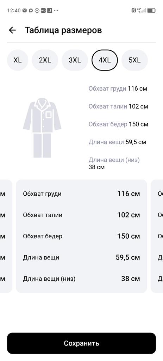The height and width of the screenshot is (361, 163).
Task: Save with the Сохранить button
Action: pos(81,343)
